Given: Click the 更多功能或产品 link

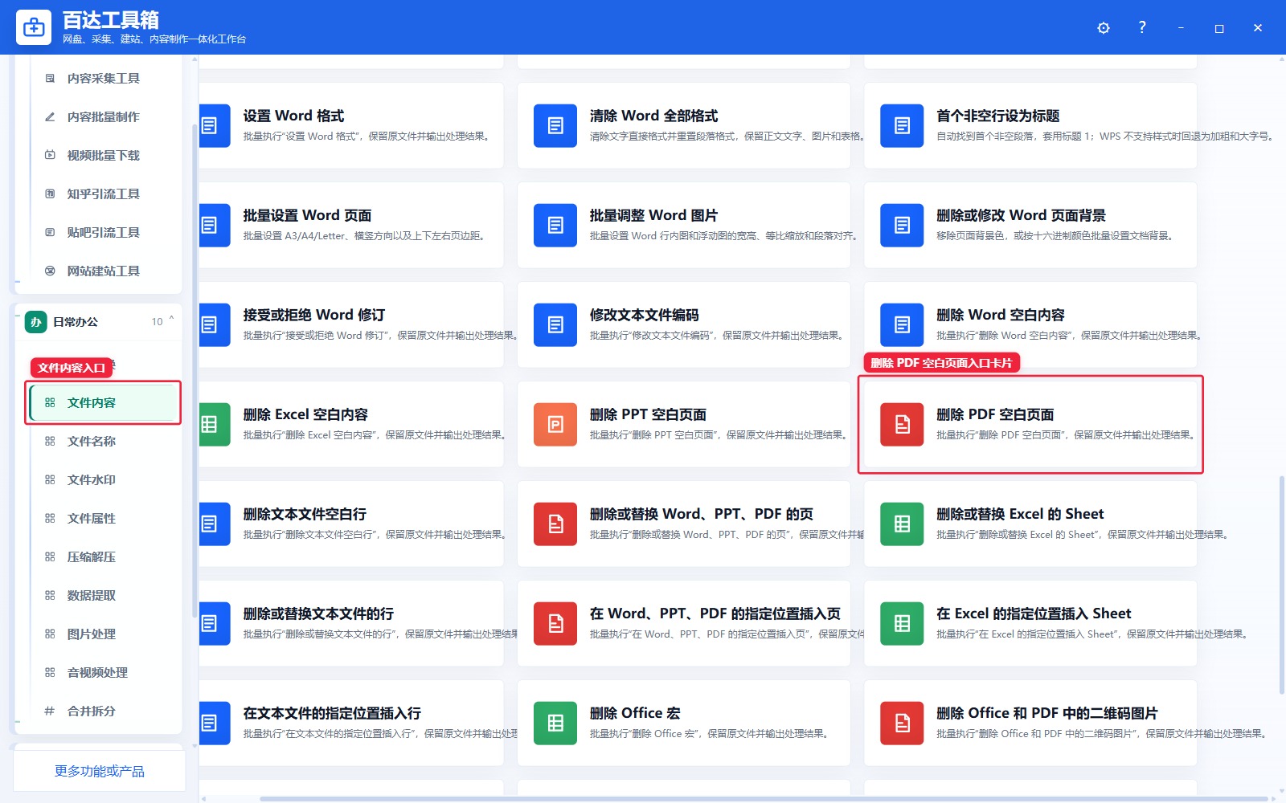Looking at the screenshot, I should coord(100,771).
